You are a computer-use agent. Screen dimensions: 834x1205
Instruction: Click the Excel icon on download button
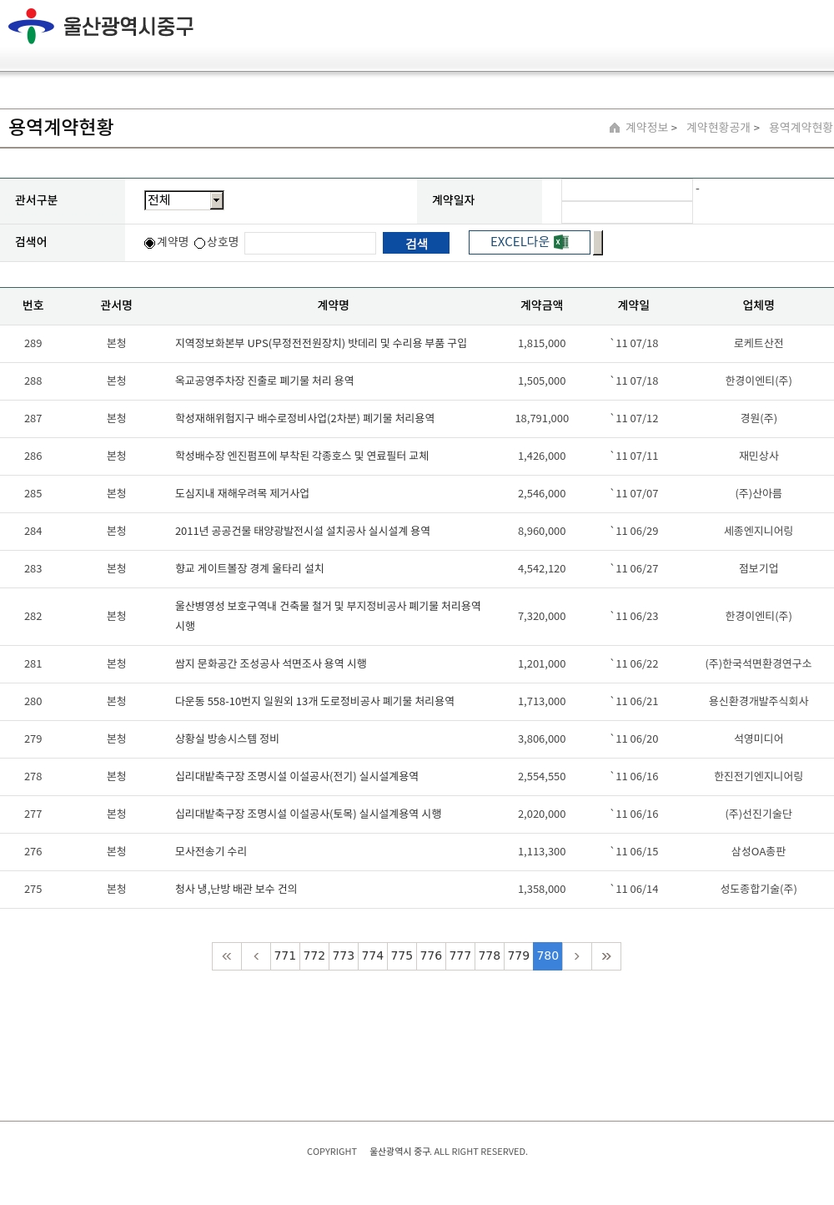coord(561,242)
